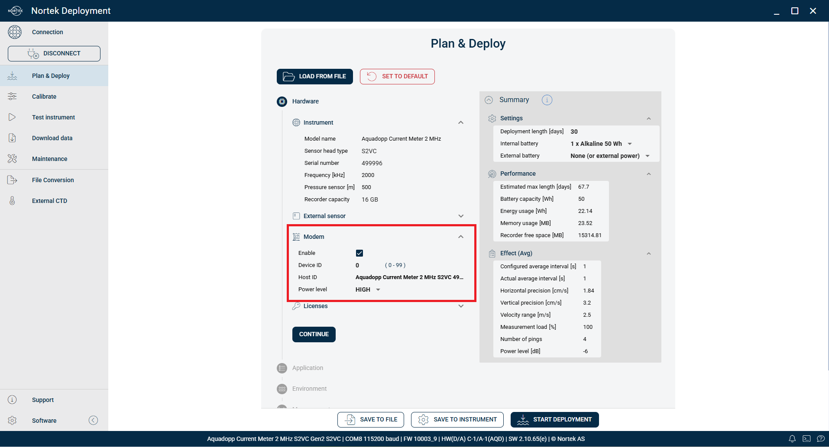Click the Hardware step icon

(282, 101)
